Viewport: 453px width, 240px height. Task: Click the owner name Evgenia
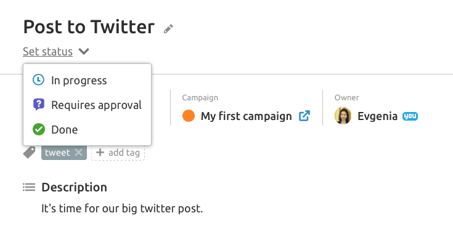tap(377, 116)
